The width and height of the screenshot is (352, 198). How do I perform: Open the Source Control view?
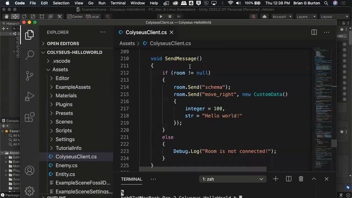pyautogui.click(x=29, y=76)
